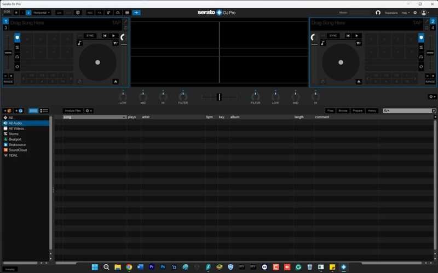438x273 pixels.
Task: Click the play button on deck 1
Action: tap(114, 36)
